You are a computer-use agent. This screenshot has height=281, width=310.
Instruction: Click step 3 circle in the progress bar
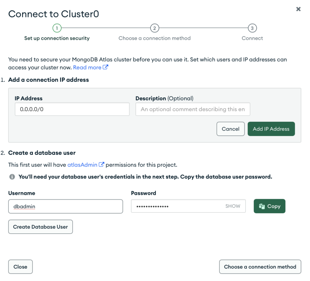pyautogui.click(x=252, y=28)
